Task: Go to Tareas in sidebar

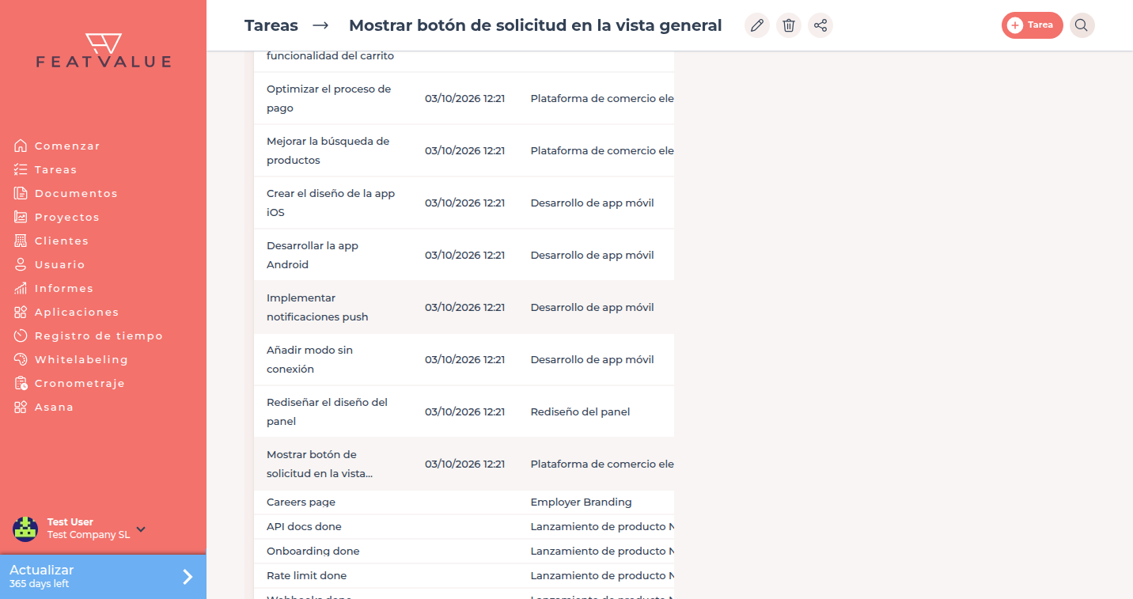Action: tap(56, 169)
